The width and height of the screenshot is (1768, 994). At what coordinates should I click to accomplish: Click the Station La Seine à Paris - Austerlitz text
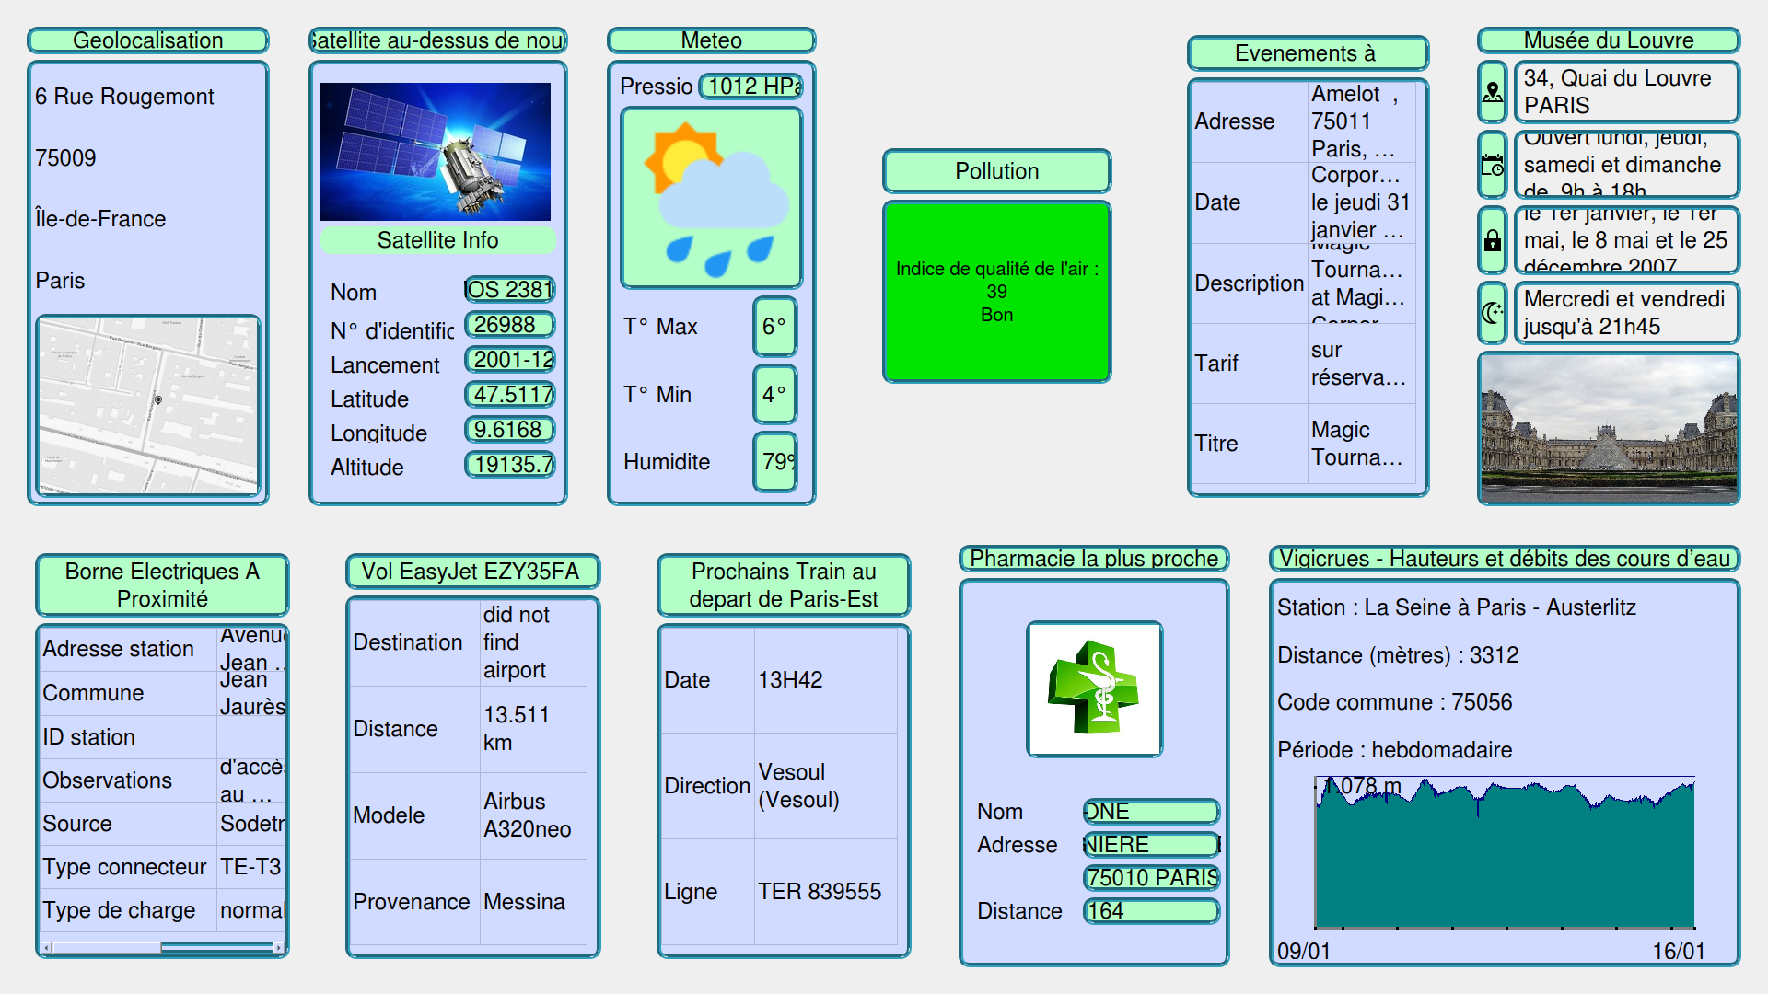(x=1457, y=607)
